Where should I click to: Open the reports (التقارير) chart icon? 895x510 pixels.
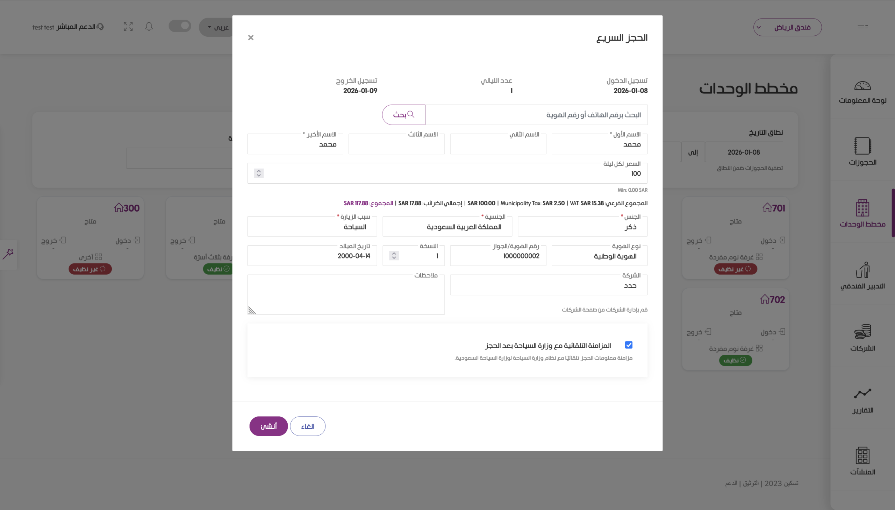(862, 394)
